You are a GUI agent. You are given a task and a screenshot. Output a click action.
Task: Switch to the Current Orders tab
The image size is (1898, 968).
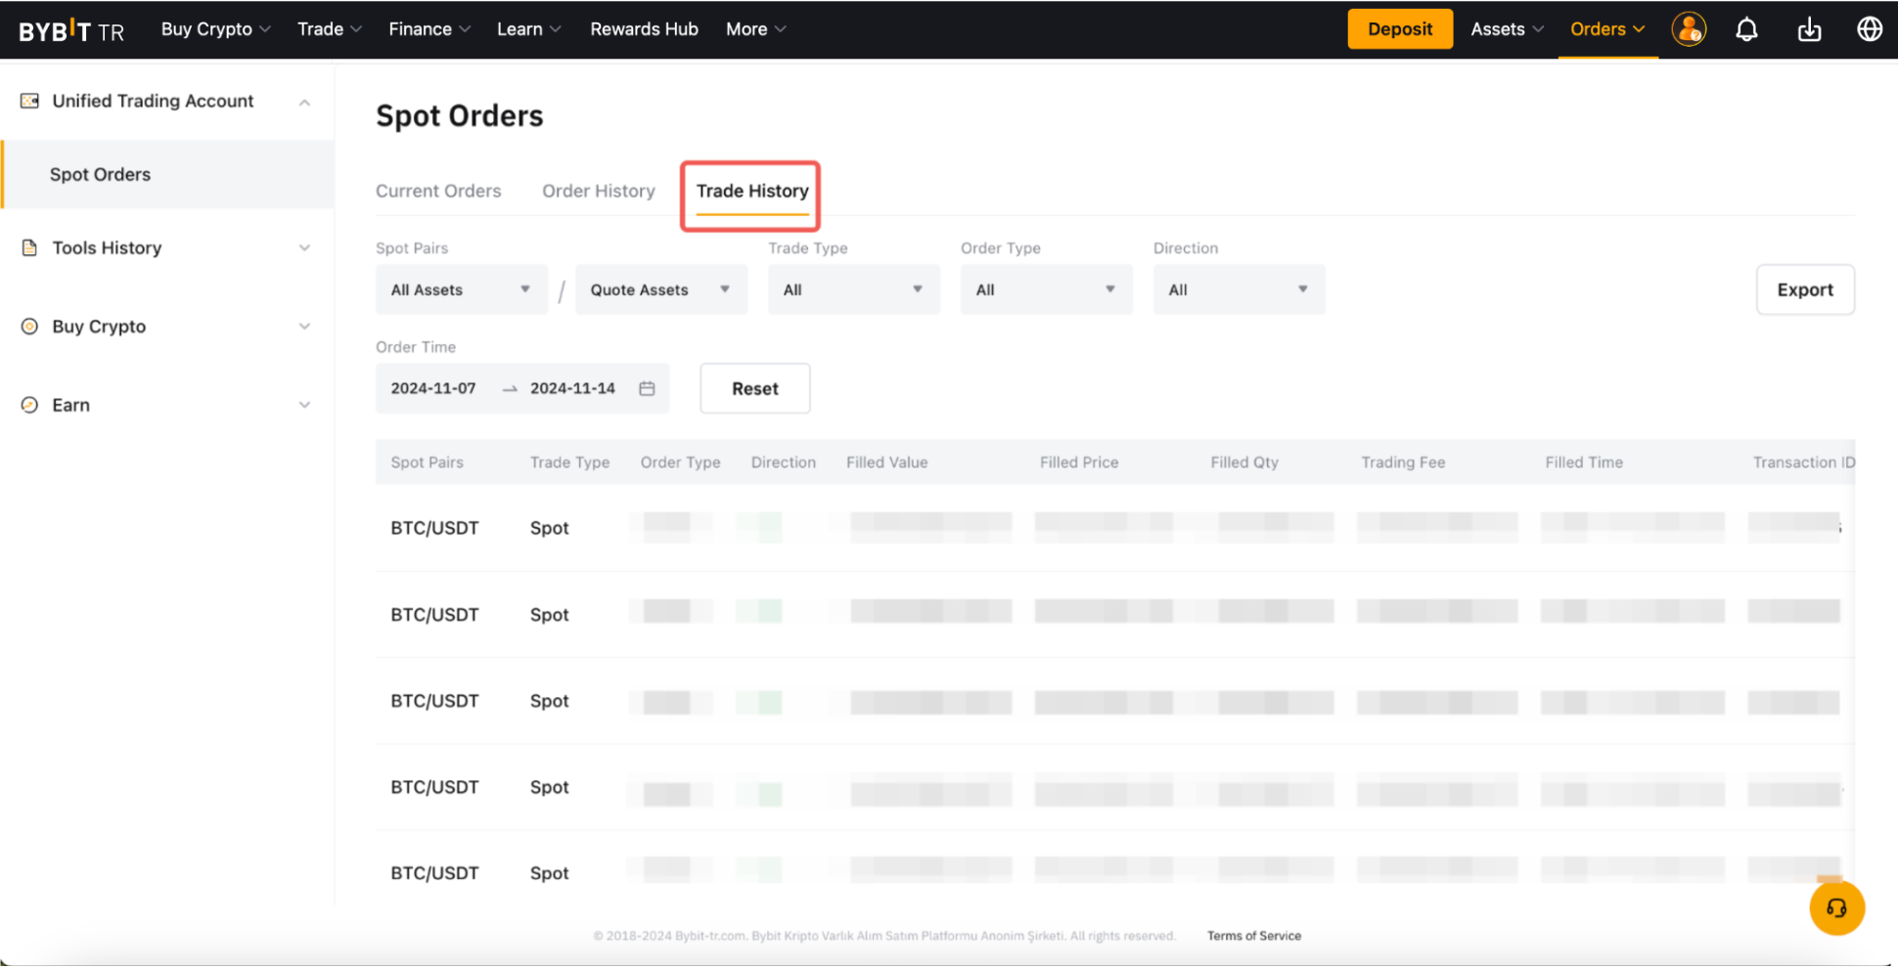click(x=438, y=191)
